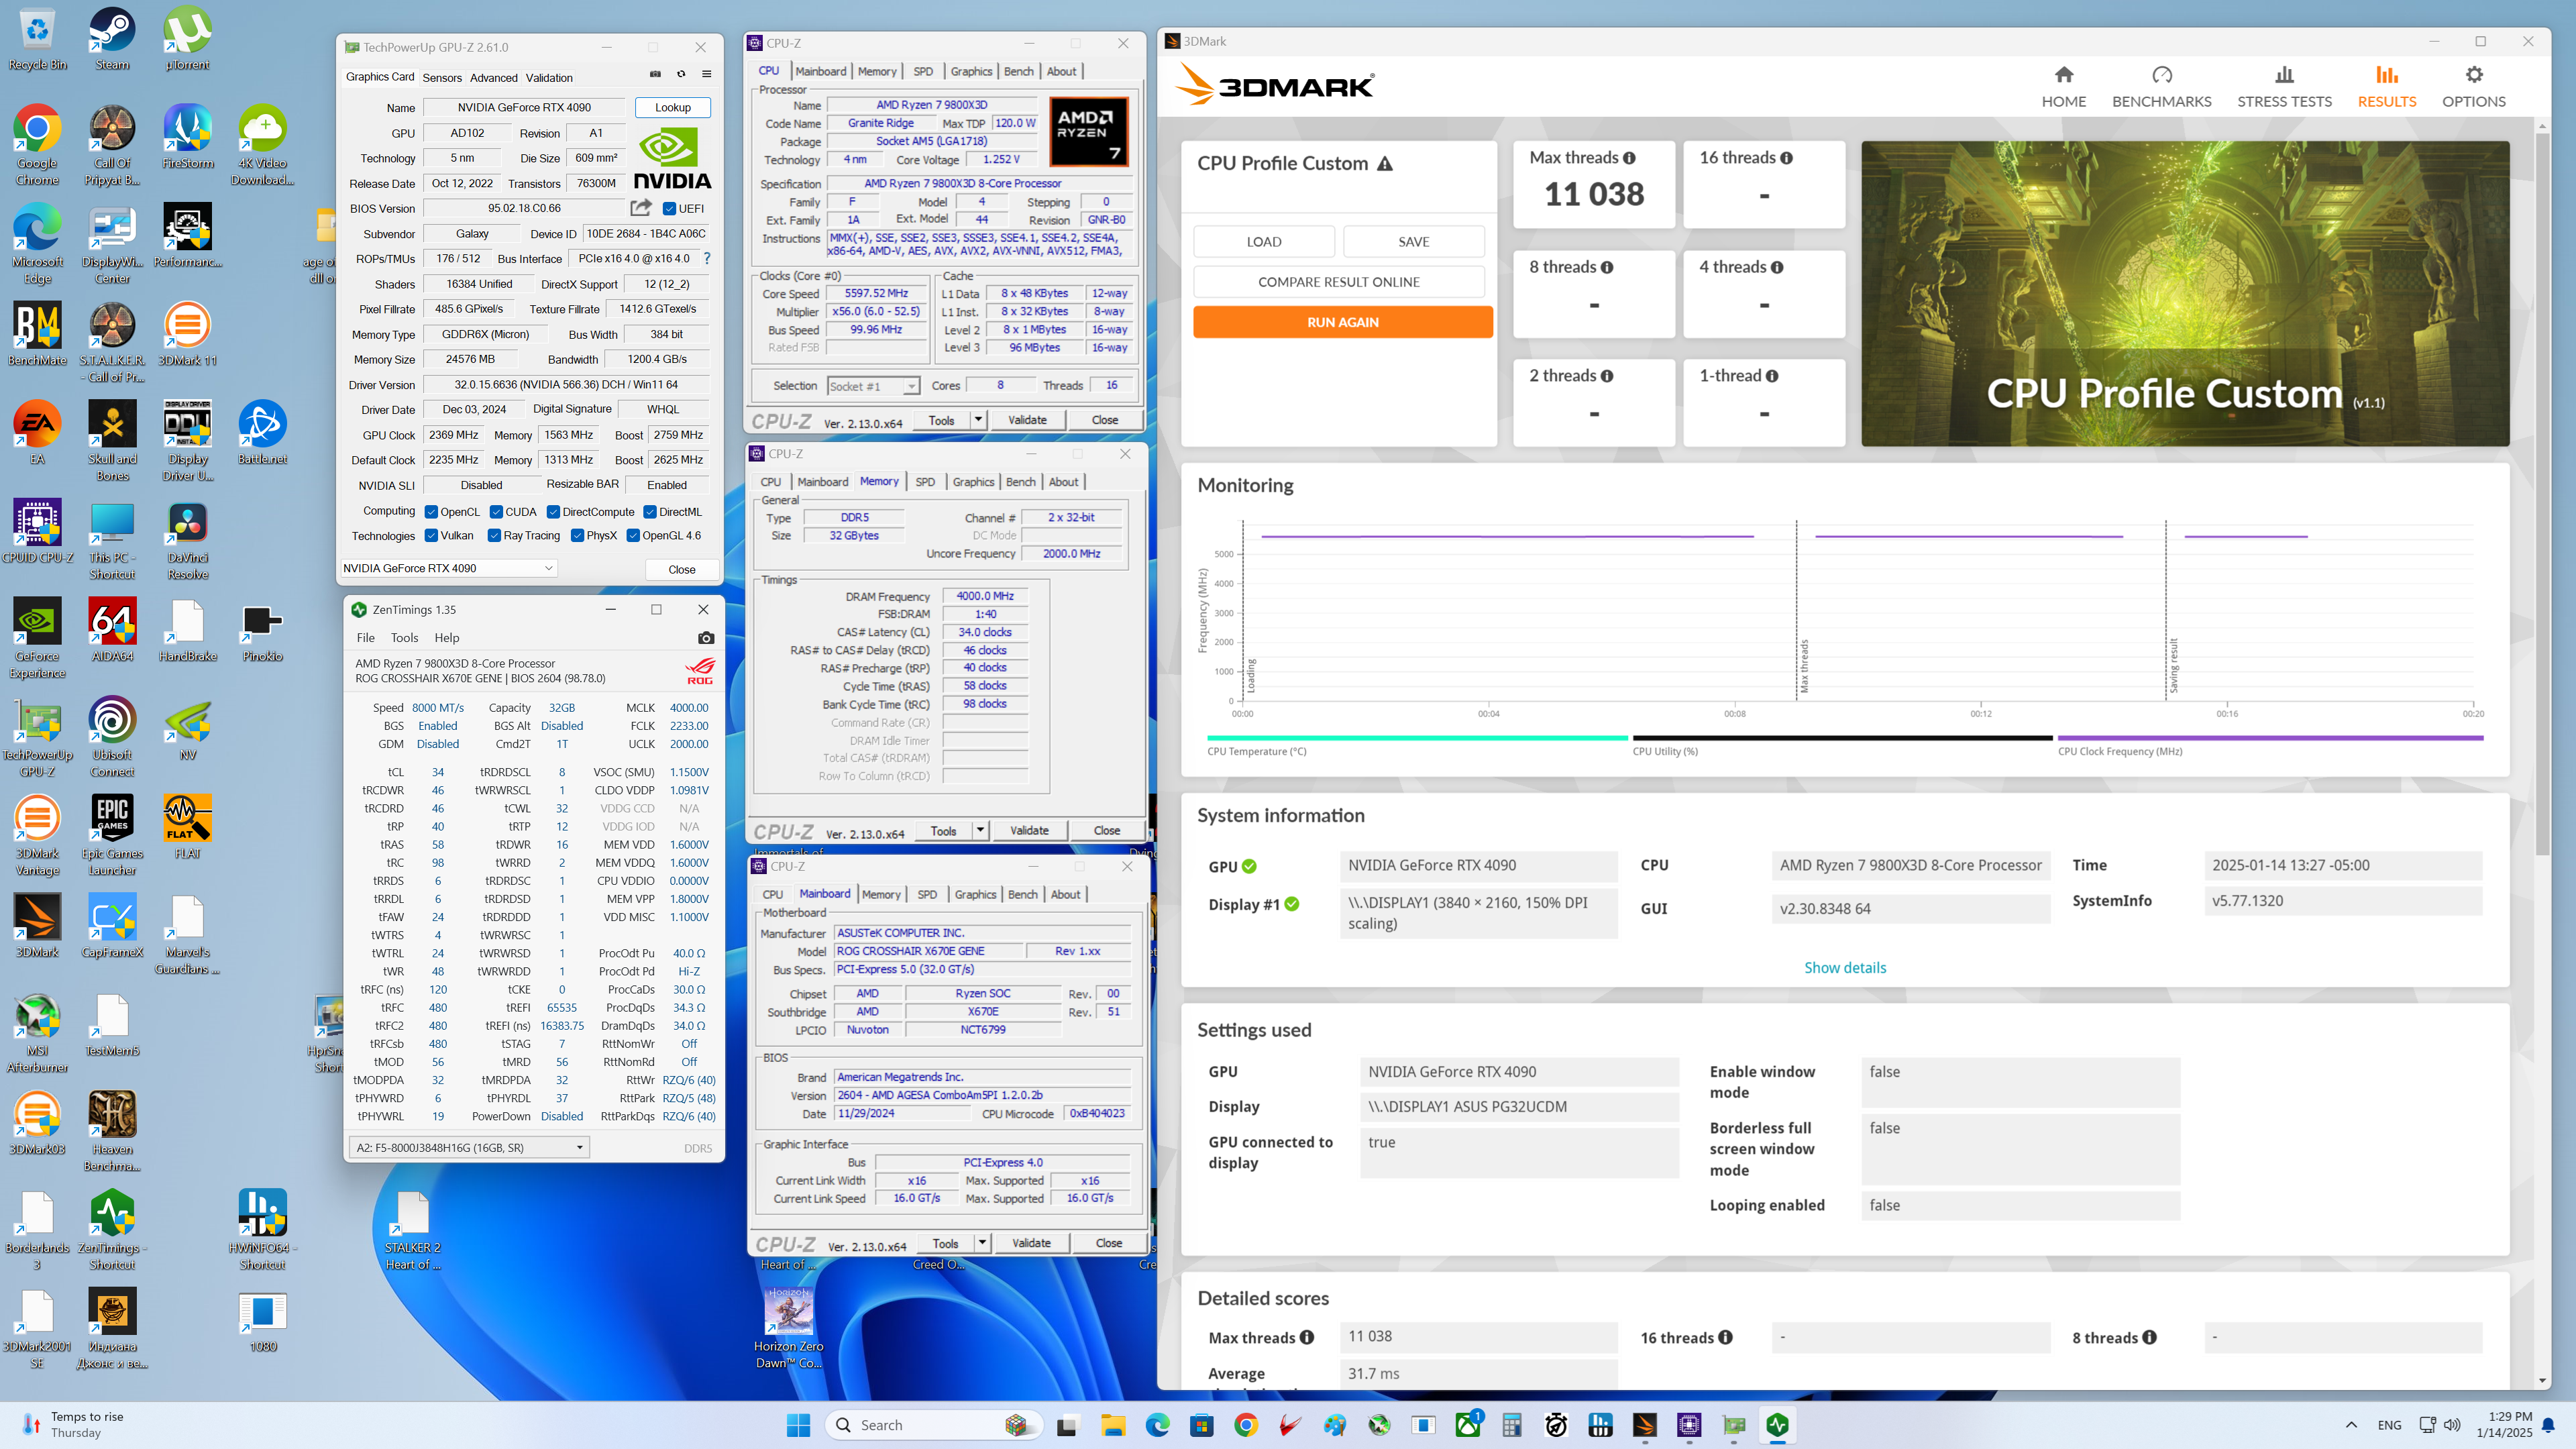Open the ZenTimings memory module A2 dropdown
Viewport: 2576px width, 1449px height.
tap(469, 1148)
